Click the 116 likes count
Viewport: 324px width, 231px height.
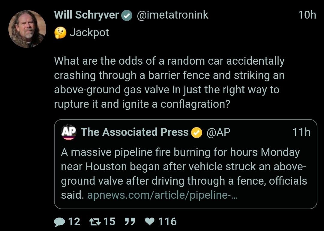pos(167,222)
